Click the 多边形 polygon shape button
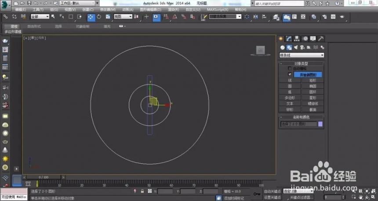The height and width of the screenshot is (201, 378). (x=290, y=98)
